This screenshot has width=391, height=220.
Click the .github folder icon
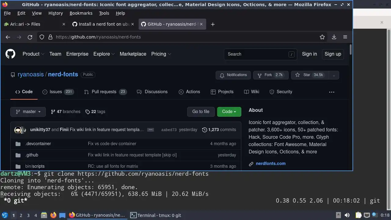[18, 155]
